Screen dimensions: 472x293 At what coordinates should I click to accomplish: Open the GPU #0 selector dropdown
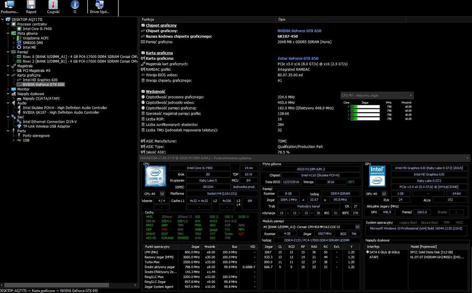click(x=384, y=194)
